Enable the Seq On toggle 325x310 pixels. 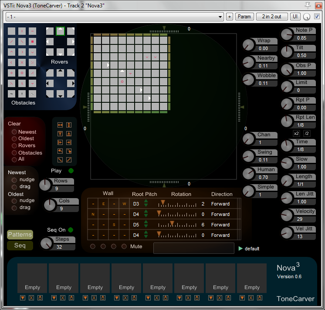[x=71, y=230]
